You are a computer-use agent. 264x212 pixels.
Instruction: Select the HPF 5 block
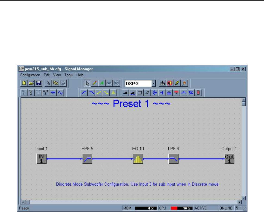87,159
